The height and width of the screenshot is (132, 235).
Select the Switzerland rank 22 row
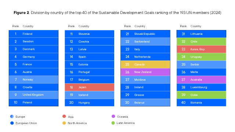[145, 41]
